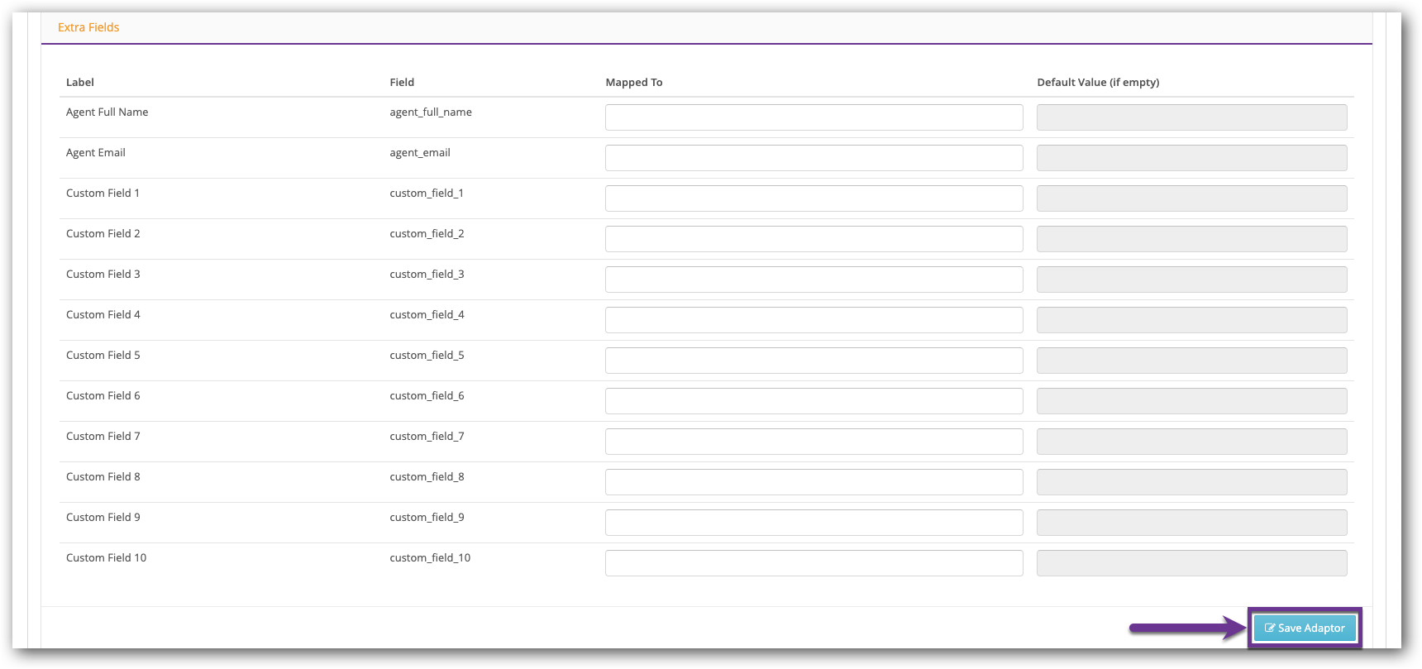Screen dimensions: 1422x669
Task: Click the custom_field_3 field name
Action: [x=427, y=275]
